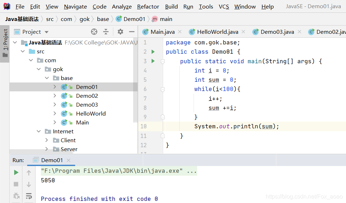Open the Navigate menu
Image resolution: width=346 pixels, height=203 pixels.
pyautogui.click(x=75, y=7)
